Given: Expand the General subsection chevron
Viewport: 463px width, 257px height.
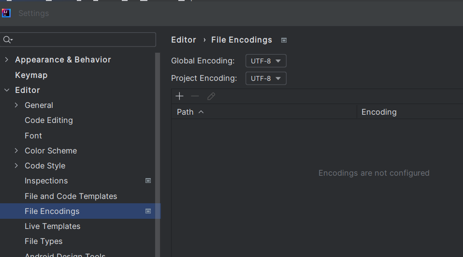Looking at the screenshot, I should [16, 105].
